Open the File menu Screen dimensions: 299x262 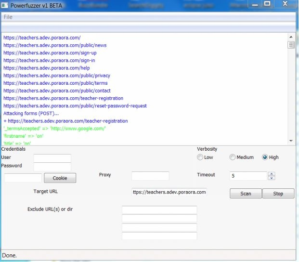(x=8, y=17)
